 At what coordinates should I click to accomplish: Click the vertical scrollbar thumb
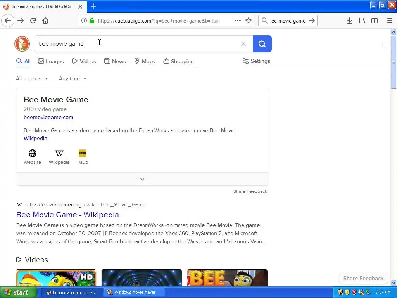[394, 62]
